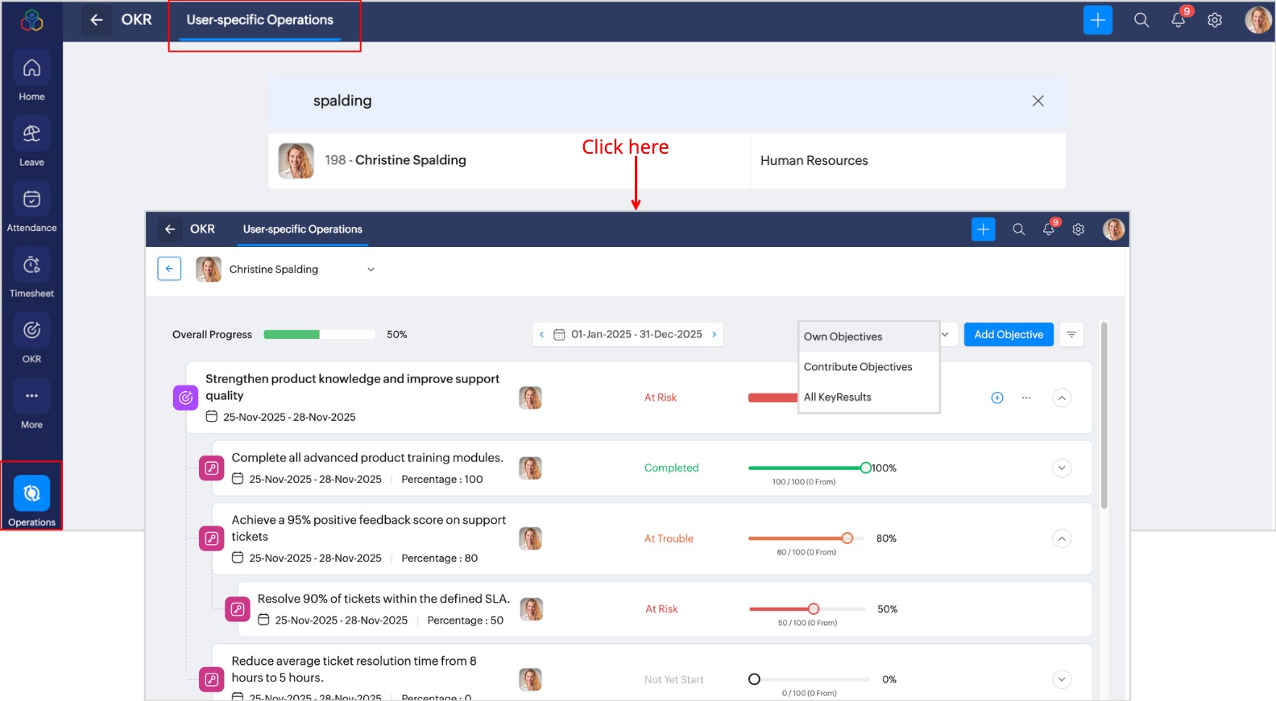Select Operations in the sidebar

(x=31, y=500)
